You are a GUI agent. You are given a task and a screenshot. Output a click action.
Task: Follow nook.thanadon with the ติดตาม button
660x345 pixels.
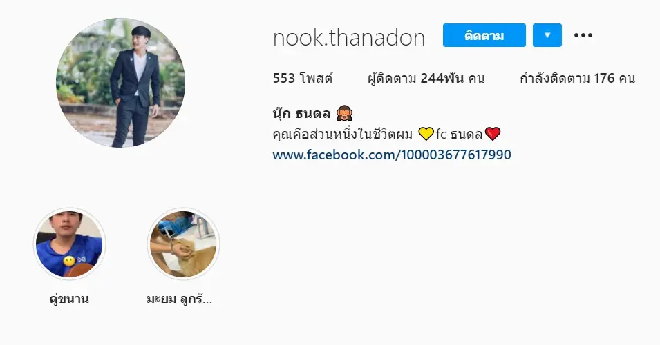tap(484, 35)
